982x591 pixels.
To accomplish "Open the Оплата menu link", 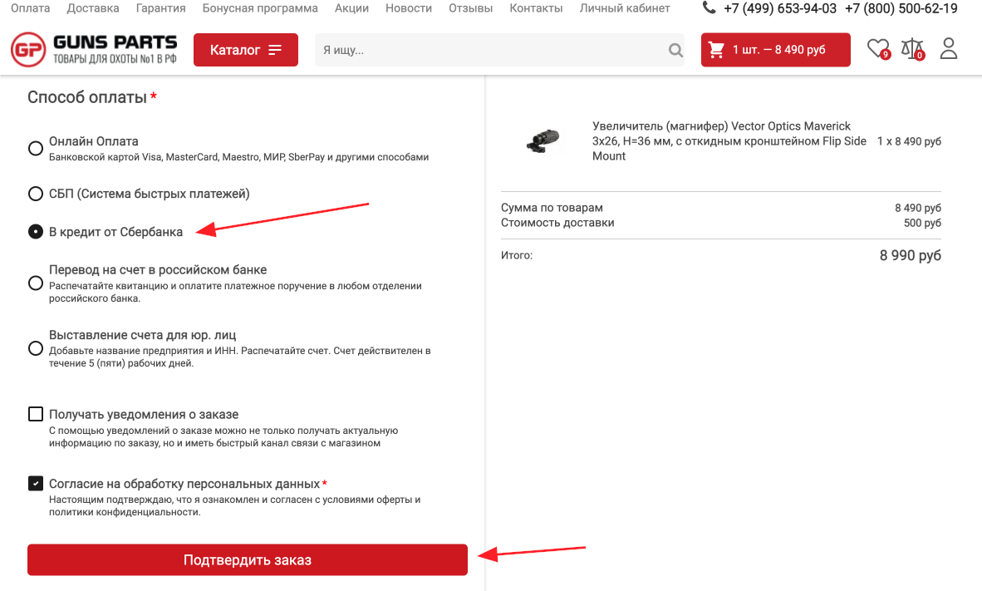I will point(30,8).
